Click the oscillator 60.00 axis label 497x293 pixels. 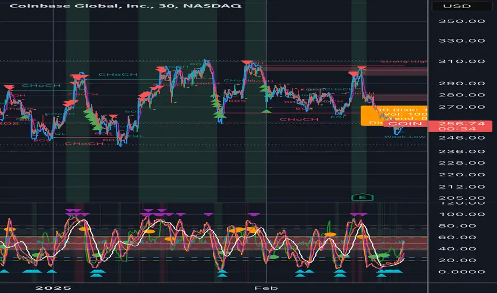coord(461,237)
